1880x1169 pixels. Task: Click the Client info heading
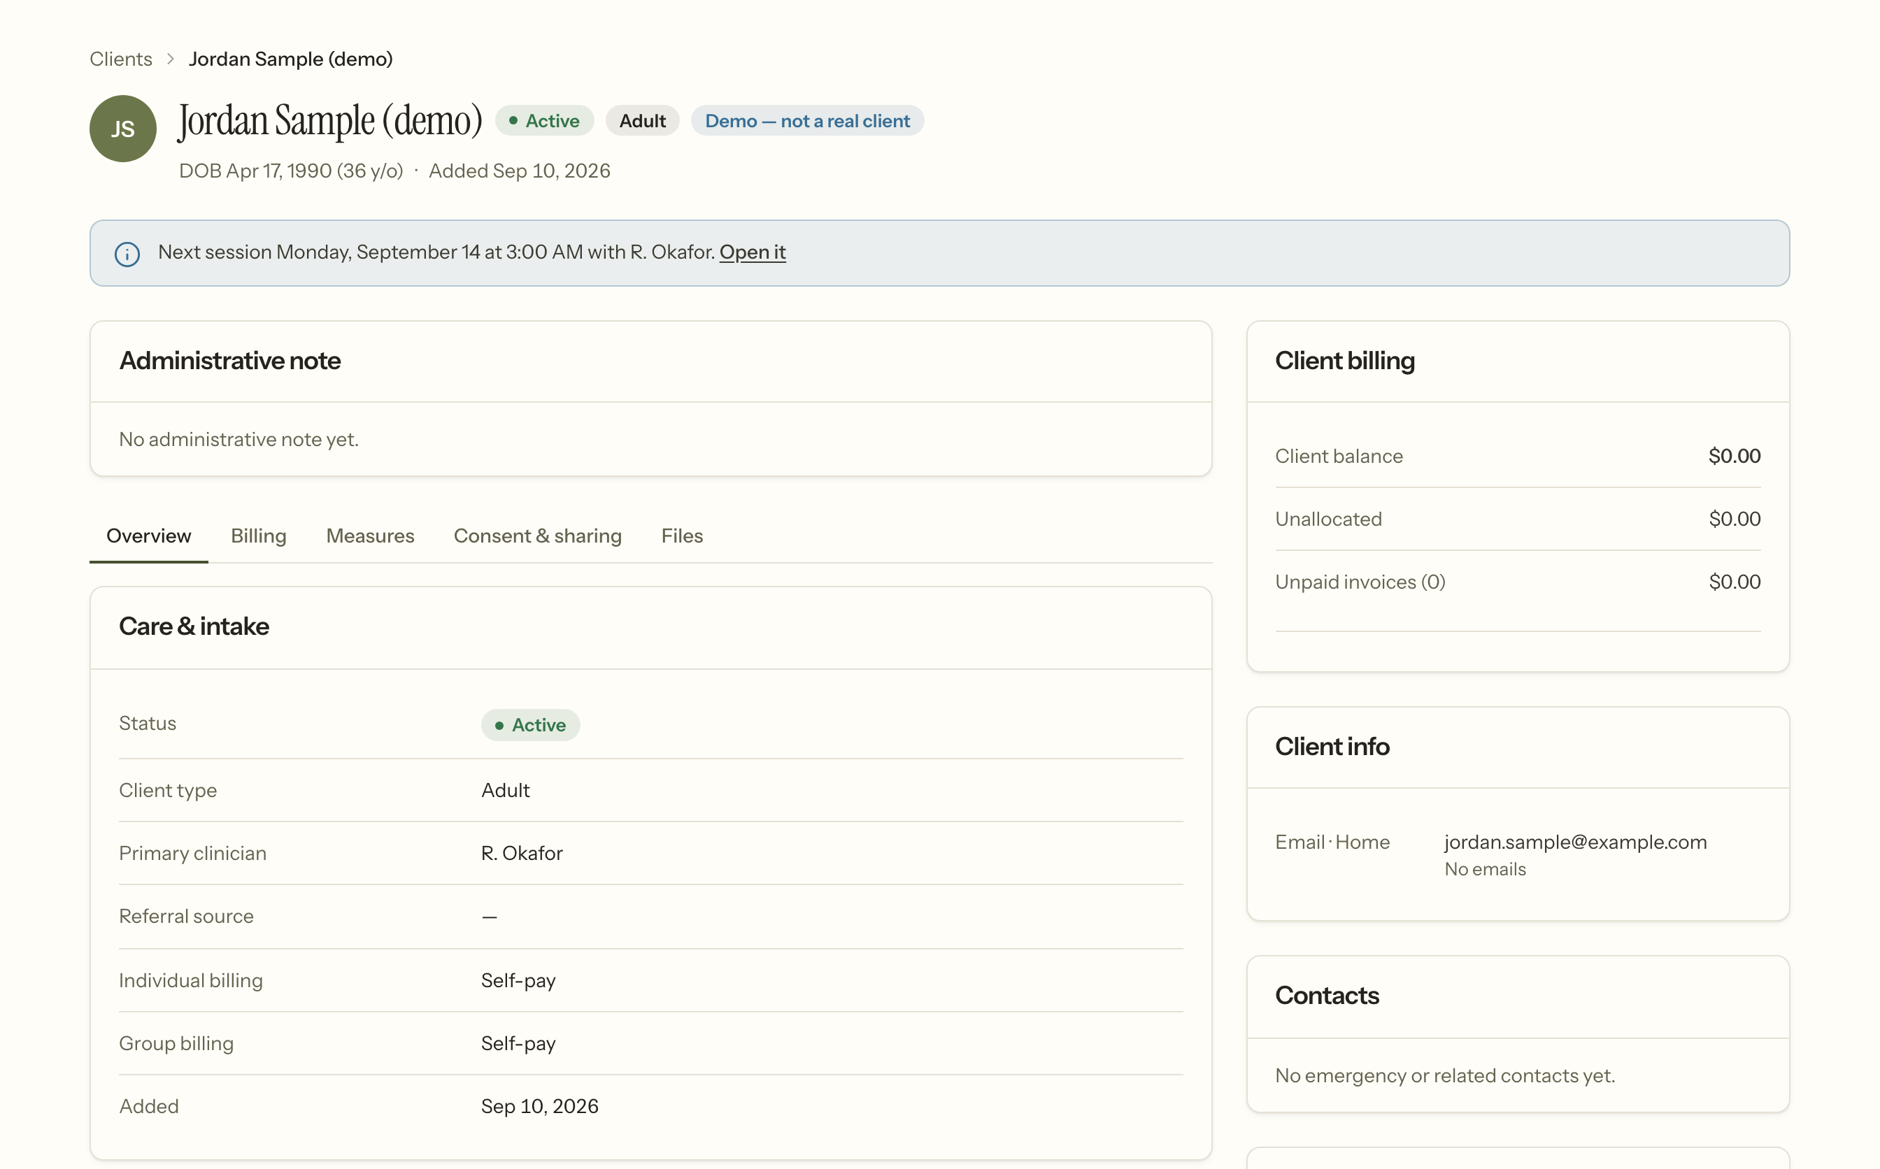(1332, 747)
